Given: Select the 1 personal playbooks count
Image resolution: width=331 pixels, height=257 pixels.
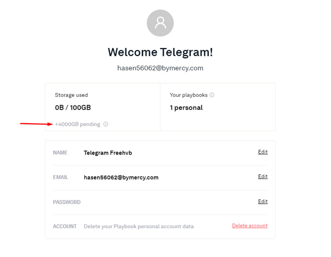Looking at the screenshot, I should (186, 108).
